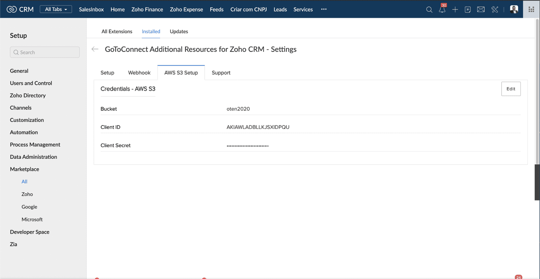540x279 pixels.
Task: Open the Support tab
Action: 221,73
